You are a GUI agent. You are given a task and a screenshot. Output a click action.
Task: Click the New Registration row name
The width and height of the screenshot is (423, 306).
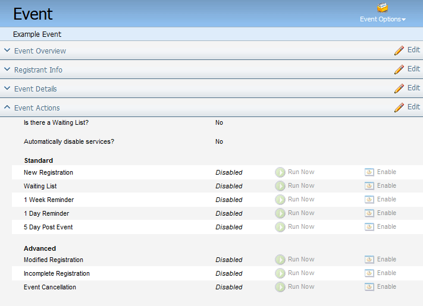tap(48, 173)
